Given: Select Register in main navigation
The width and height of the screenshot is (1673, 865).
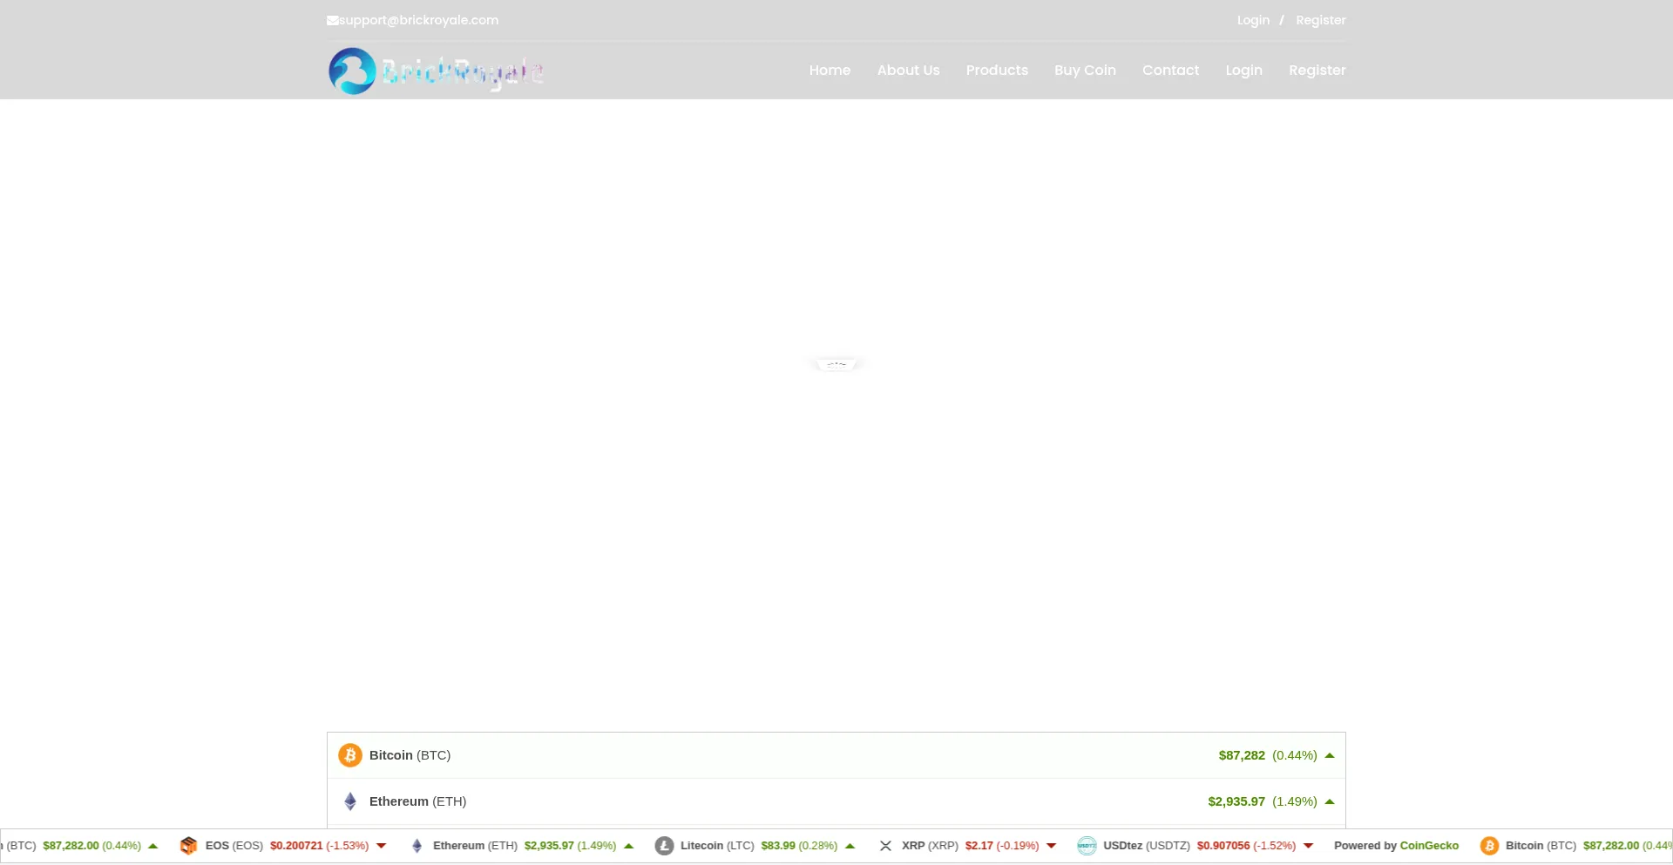Looking at the screenshot, I should (x=1317, y=71).
